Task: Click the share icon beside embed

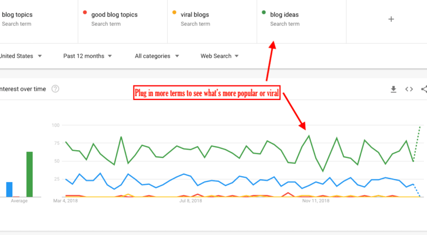Action: pos(424,89)
